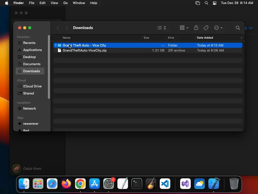Click the sidebar scrollbar
The image size is (258, 194).
point(49,67)
